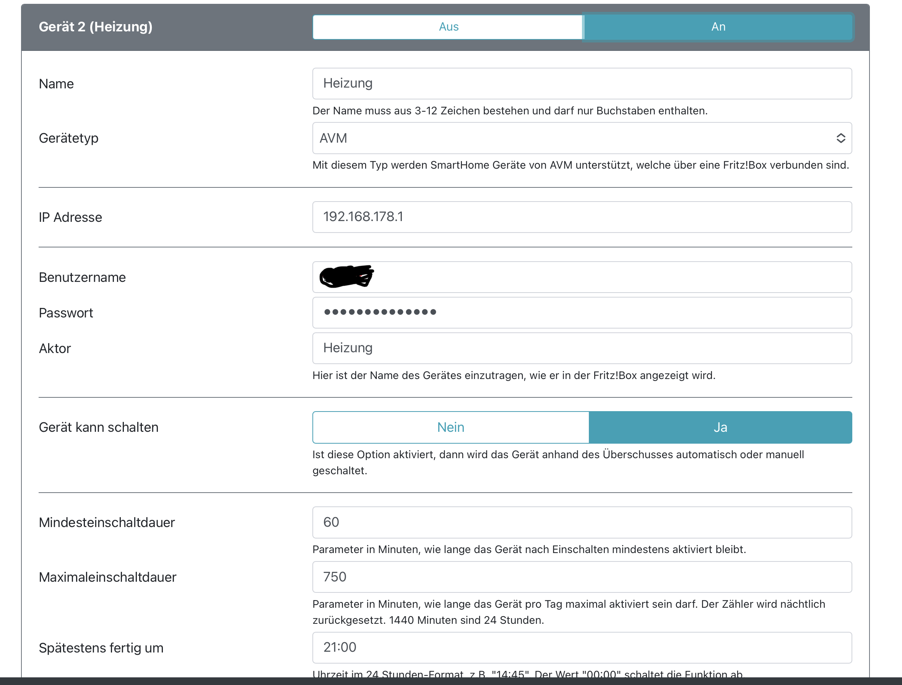Click the Name field containing Heizung

pos(582,84)
